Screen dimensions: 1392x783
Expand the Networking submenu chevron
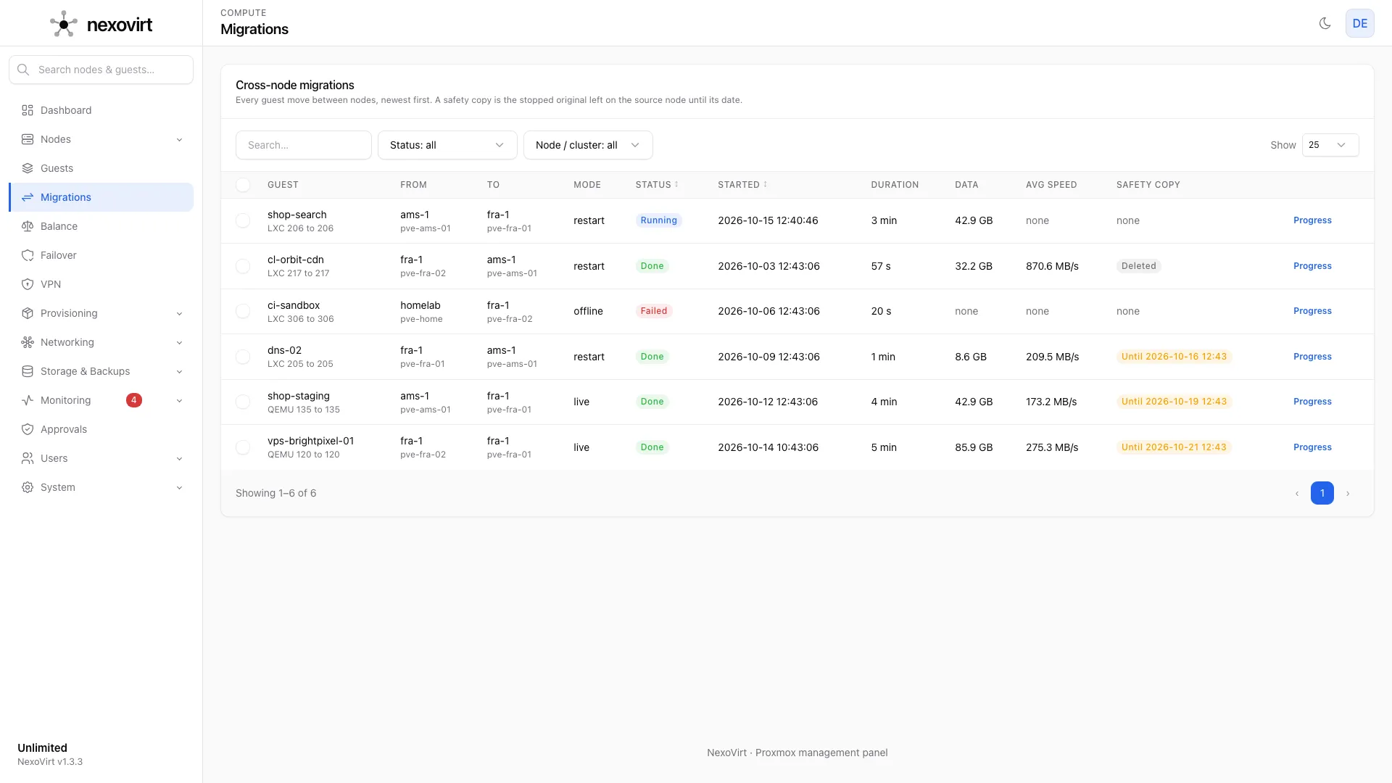pyautogui.click(x=179, y=343)
